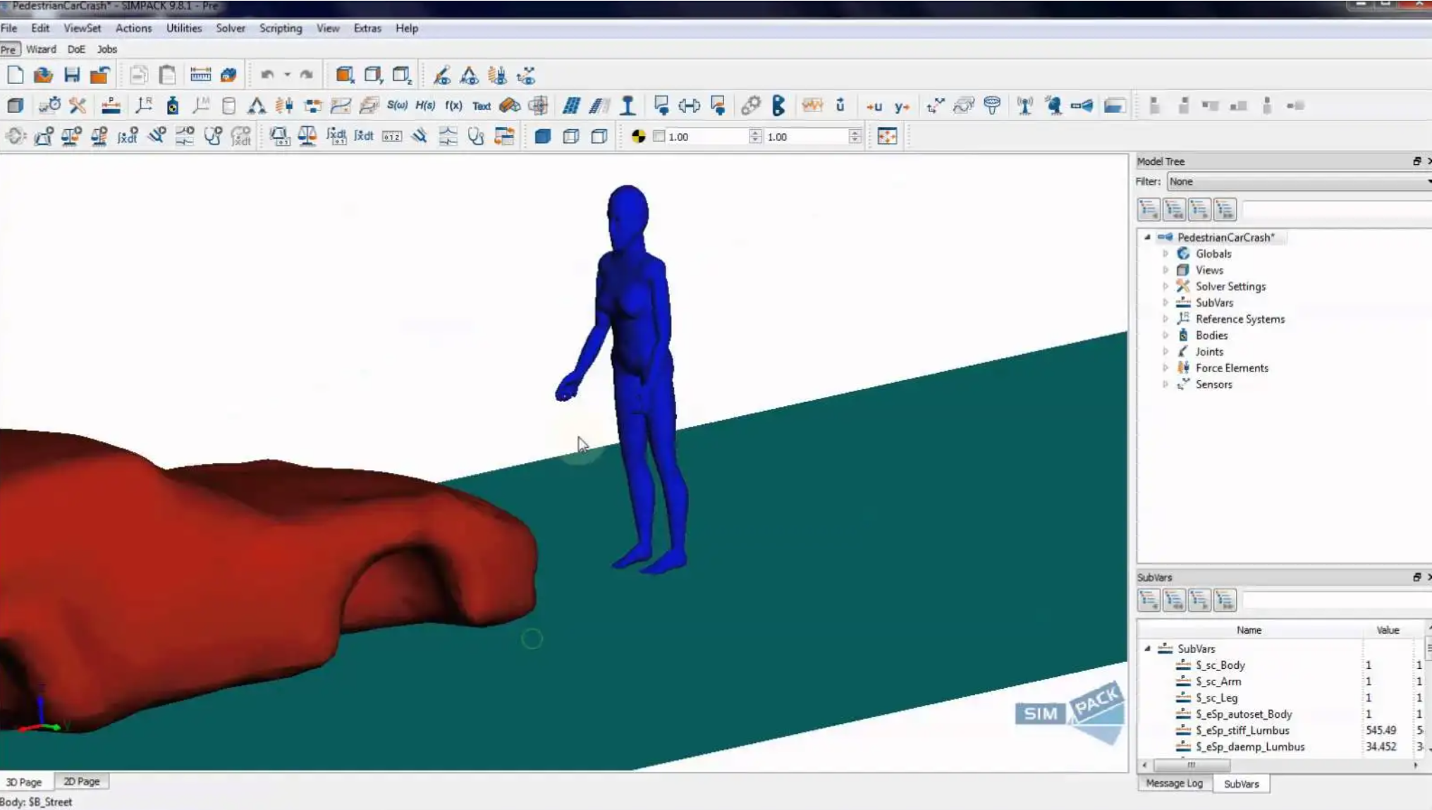Expand the Force Elements tree node
This screenshot has height=810, width=1432.
pyautogui.click(x=1165, y=368)
